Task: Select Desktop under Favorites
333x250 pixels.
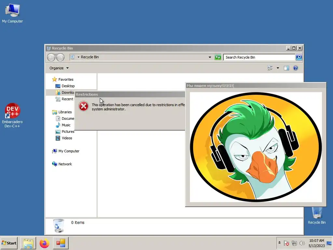Action: [65, 86]
